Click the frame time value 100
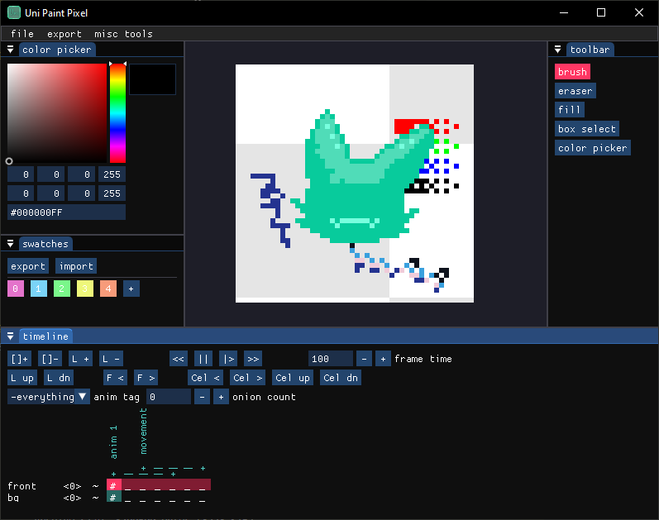This screenshot has width=659, height=520. [331, 359]
